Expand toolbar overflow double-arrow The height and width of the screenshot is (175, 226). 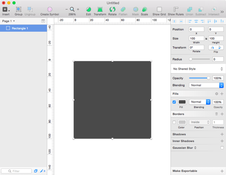point(222,12)
